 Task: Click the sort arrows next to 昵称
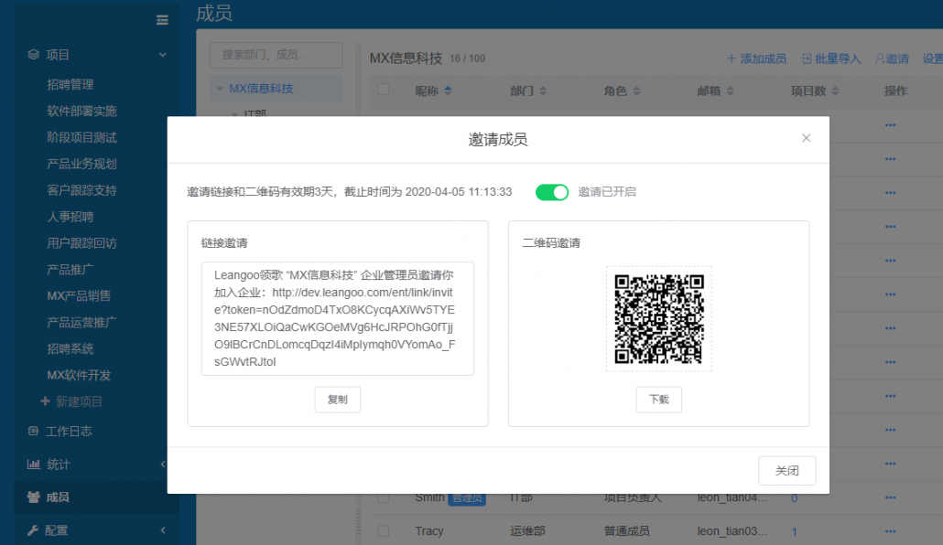coord(448,91)
